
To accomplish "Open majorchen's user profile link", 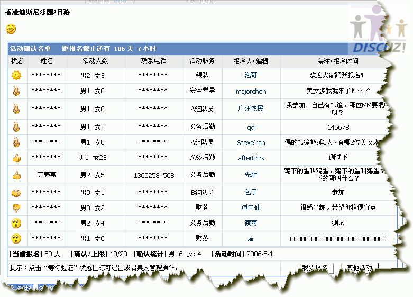I will (x=251, y=91).
